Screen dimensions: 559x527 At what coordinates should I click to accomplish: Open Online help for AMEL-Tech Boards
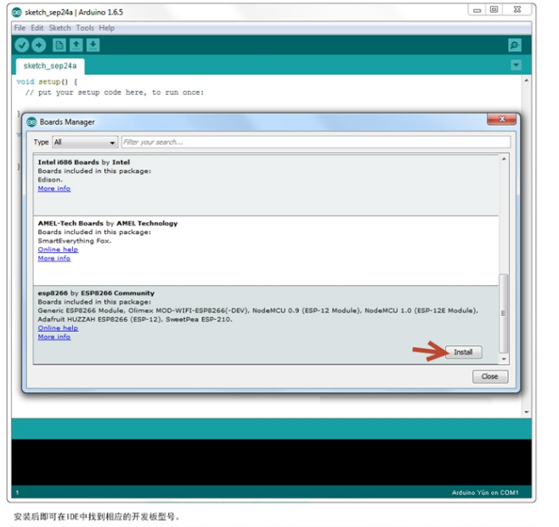(x=58, y=249)
